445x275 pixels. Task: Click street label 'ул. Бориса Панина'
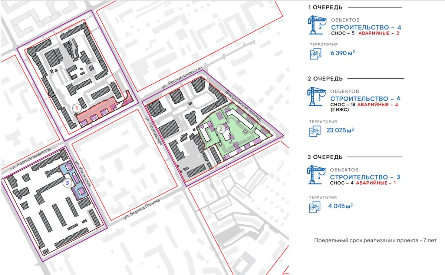click(x=142, y=209)
